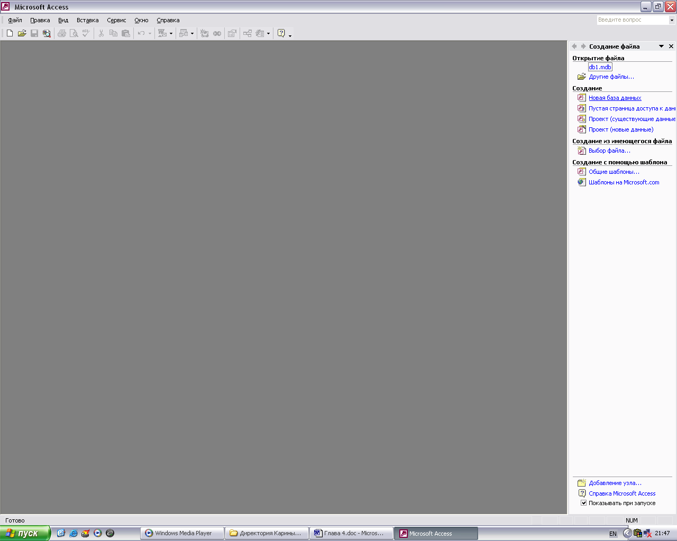Click 'Общие шаблоны…' link
Image resolution: width=677 pixels, height=541 pixels.
click(x=614, y=172)
